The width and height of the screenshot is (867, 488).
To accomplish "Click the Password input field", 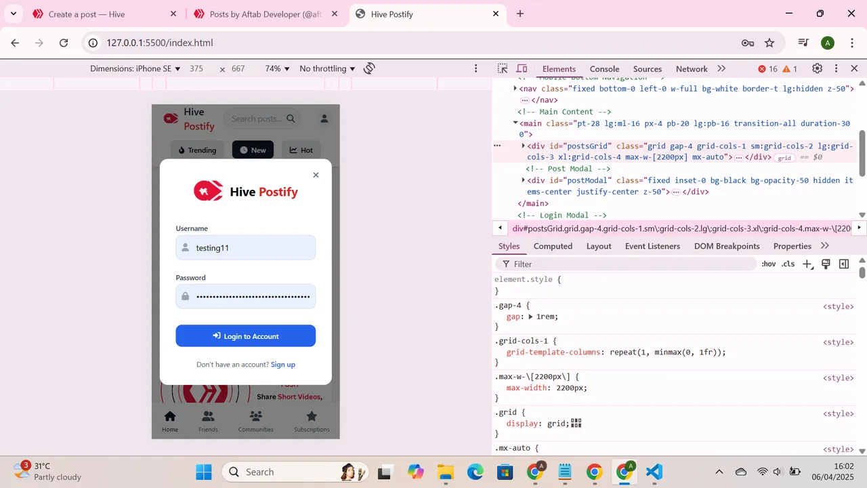I will [246, 296].
